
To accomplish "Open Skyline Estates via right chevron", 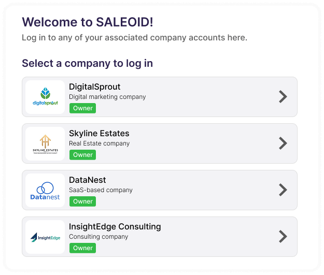I will (283, 143).
